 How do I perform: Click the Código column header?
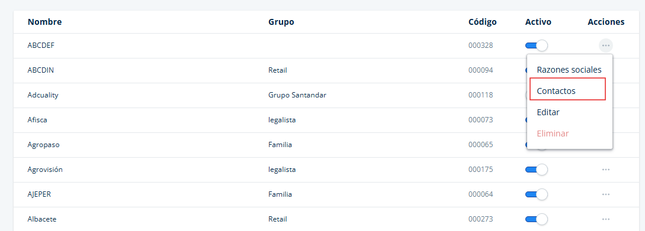pyautogui.click(x=482, y=22)
